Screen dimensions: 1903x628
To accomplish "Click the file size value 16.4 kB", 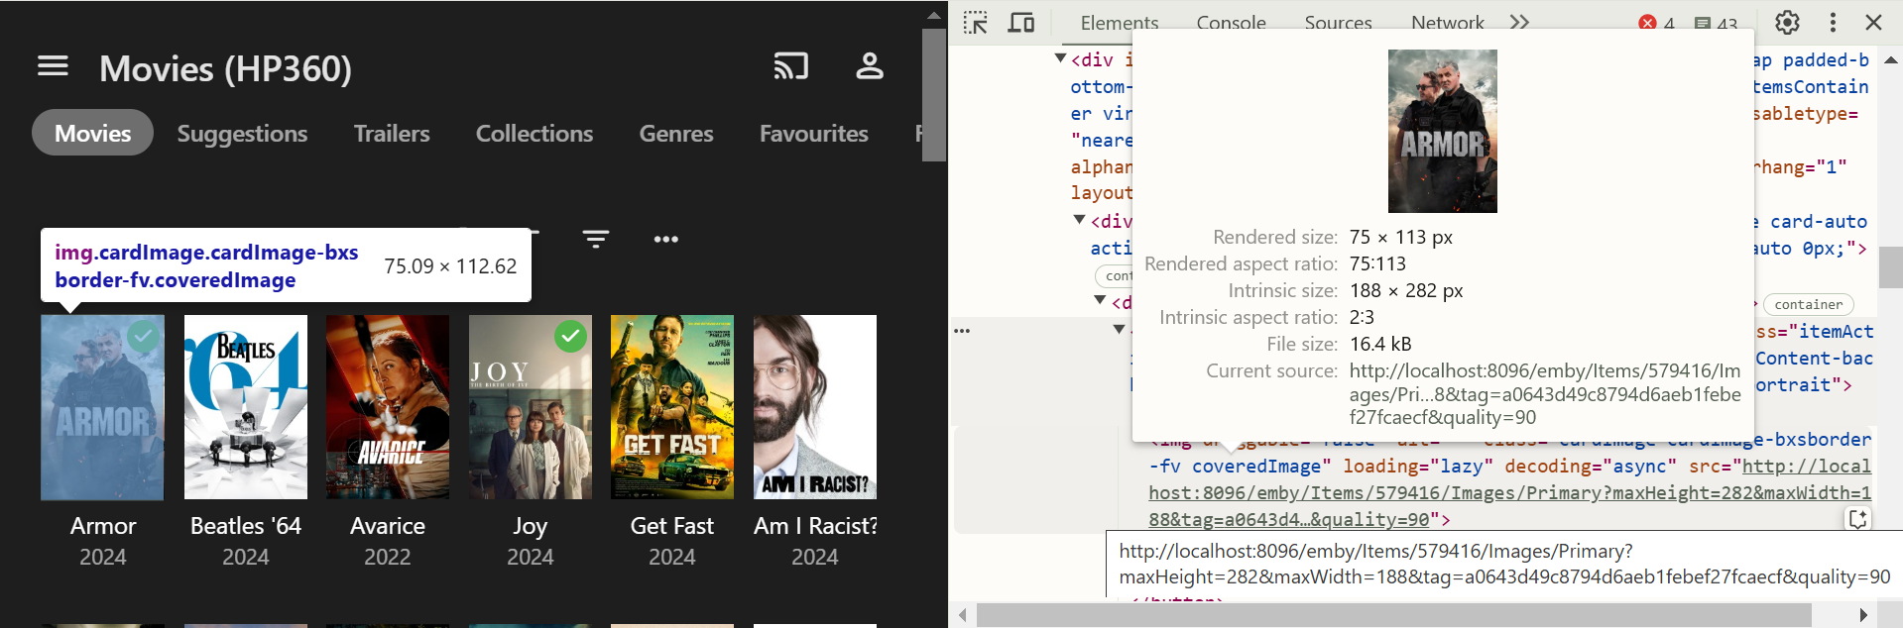I will 1380,344.
